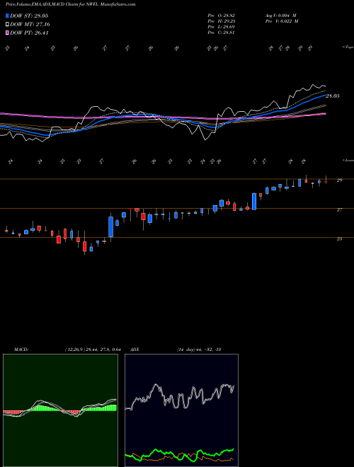The image size is (354, 467).
Task: Click the ADX '(14 day) 44, +32, -18' values
Action: (199, 350)
